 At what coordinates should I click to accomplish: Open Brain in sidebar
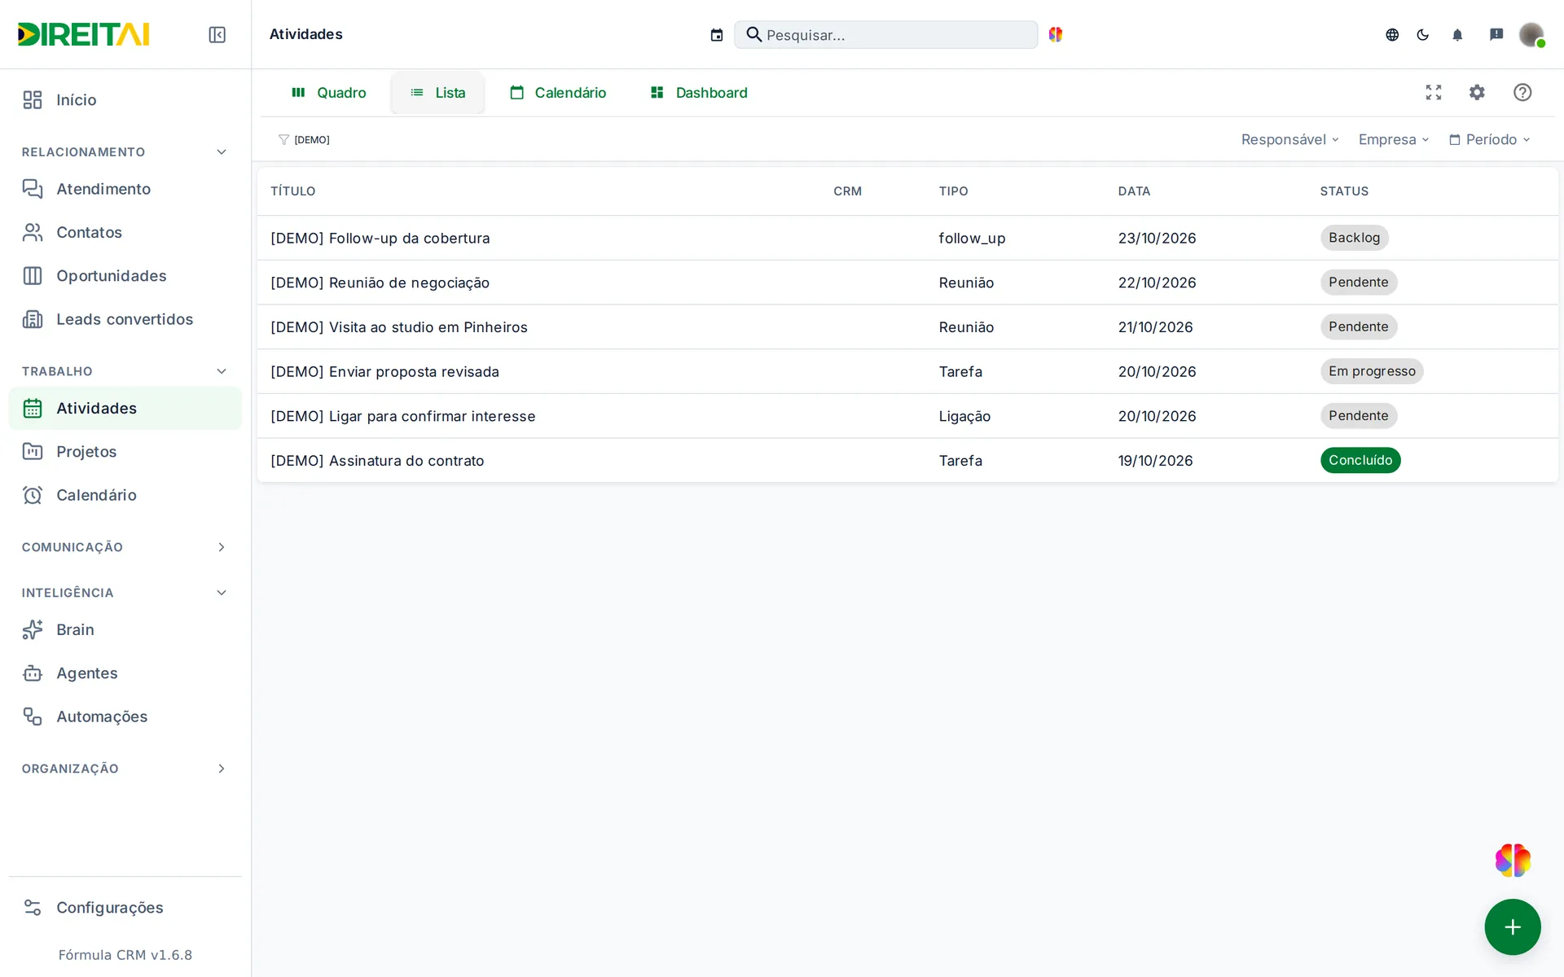pyautogui.click(x=125, y=629)
